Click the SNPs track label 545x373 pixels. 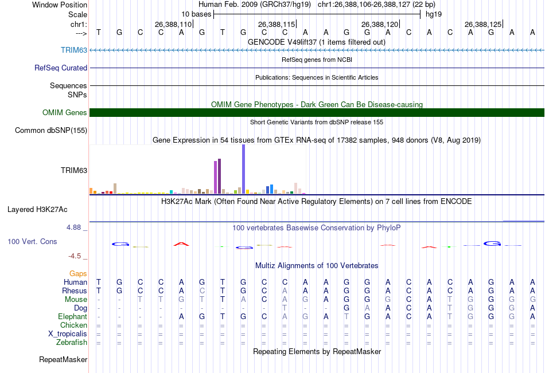click(x=77, y=95)
